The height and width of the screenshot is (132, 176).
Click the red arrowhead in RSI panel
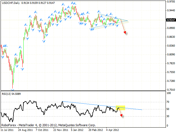[x=122, y=116]
